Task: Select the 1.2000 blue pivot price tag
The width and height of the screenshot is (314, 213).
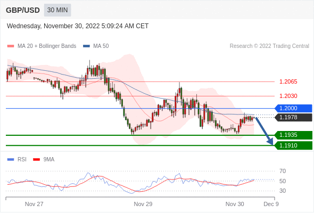Action: 293,108
